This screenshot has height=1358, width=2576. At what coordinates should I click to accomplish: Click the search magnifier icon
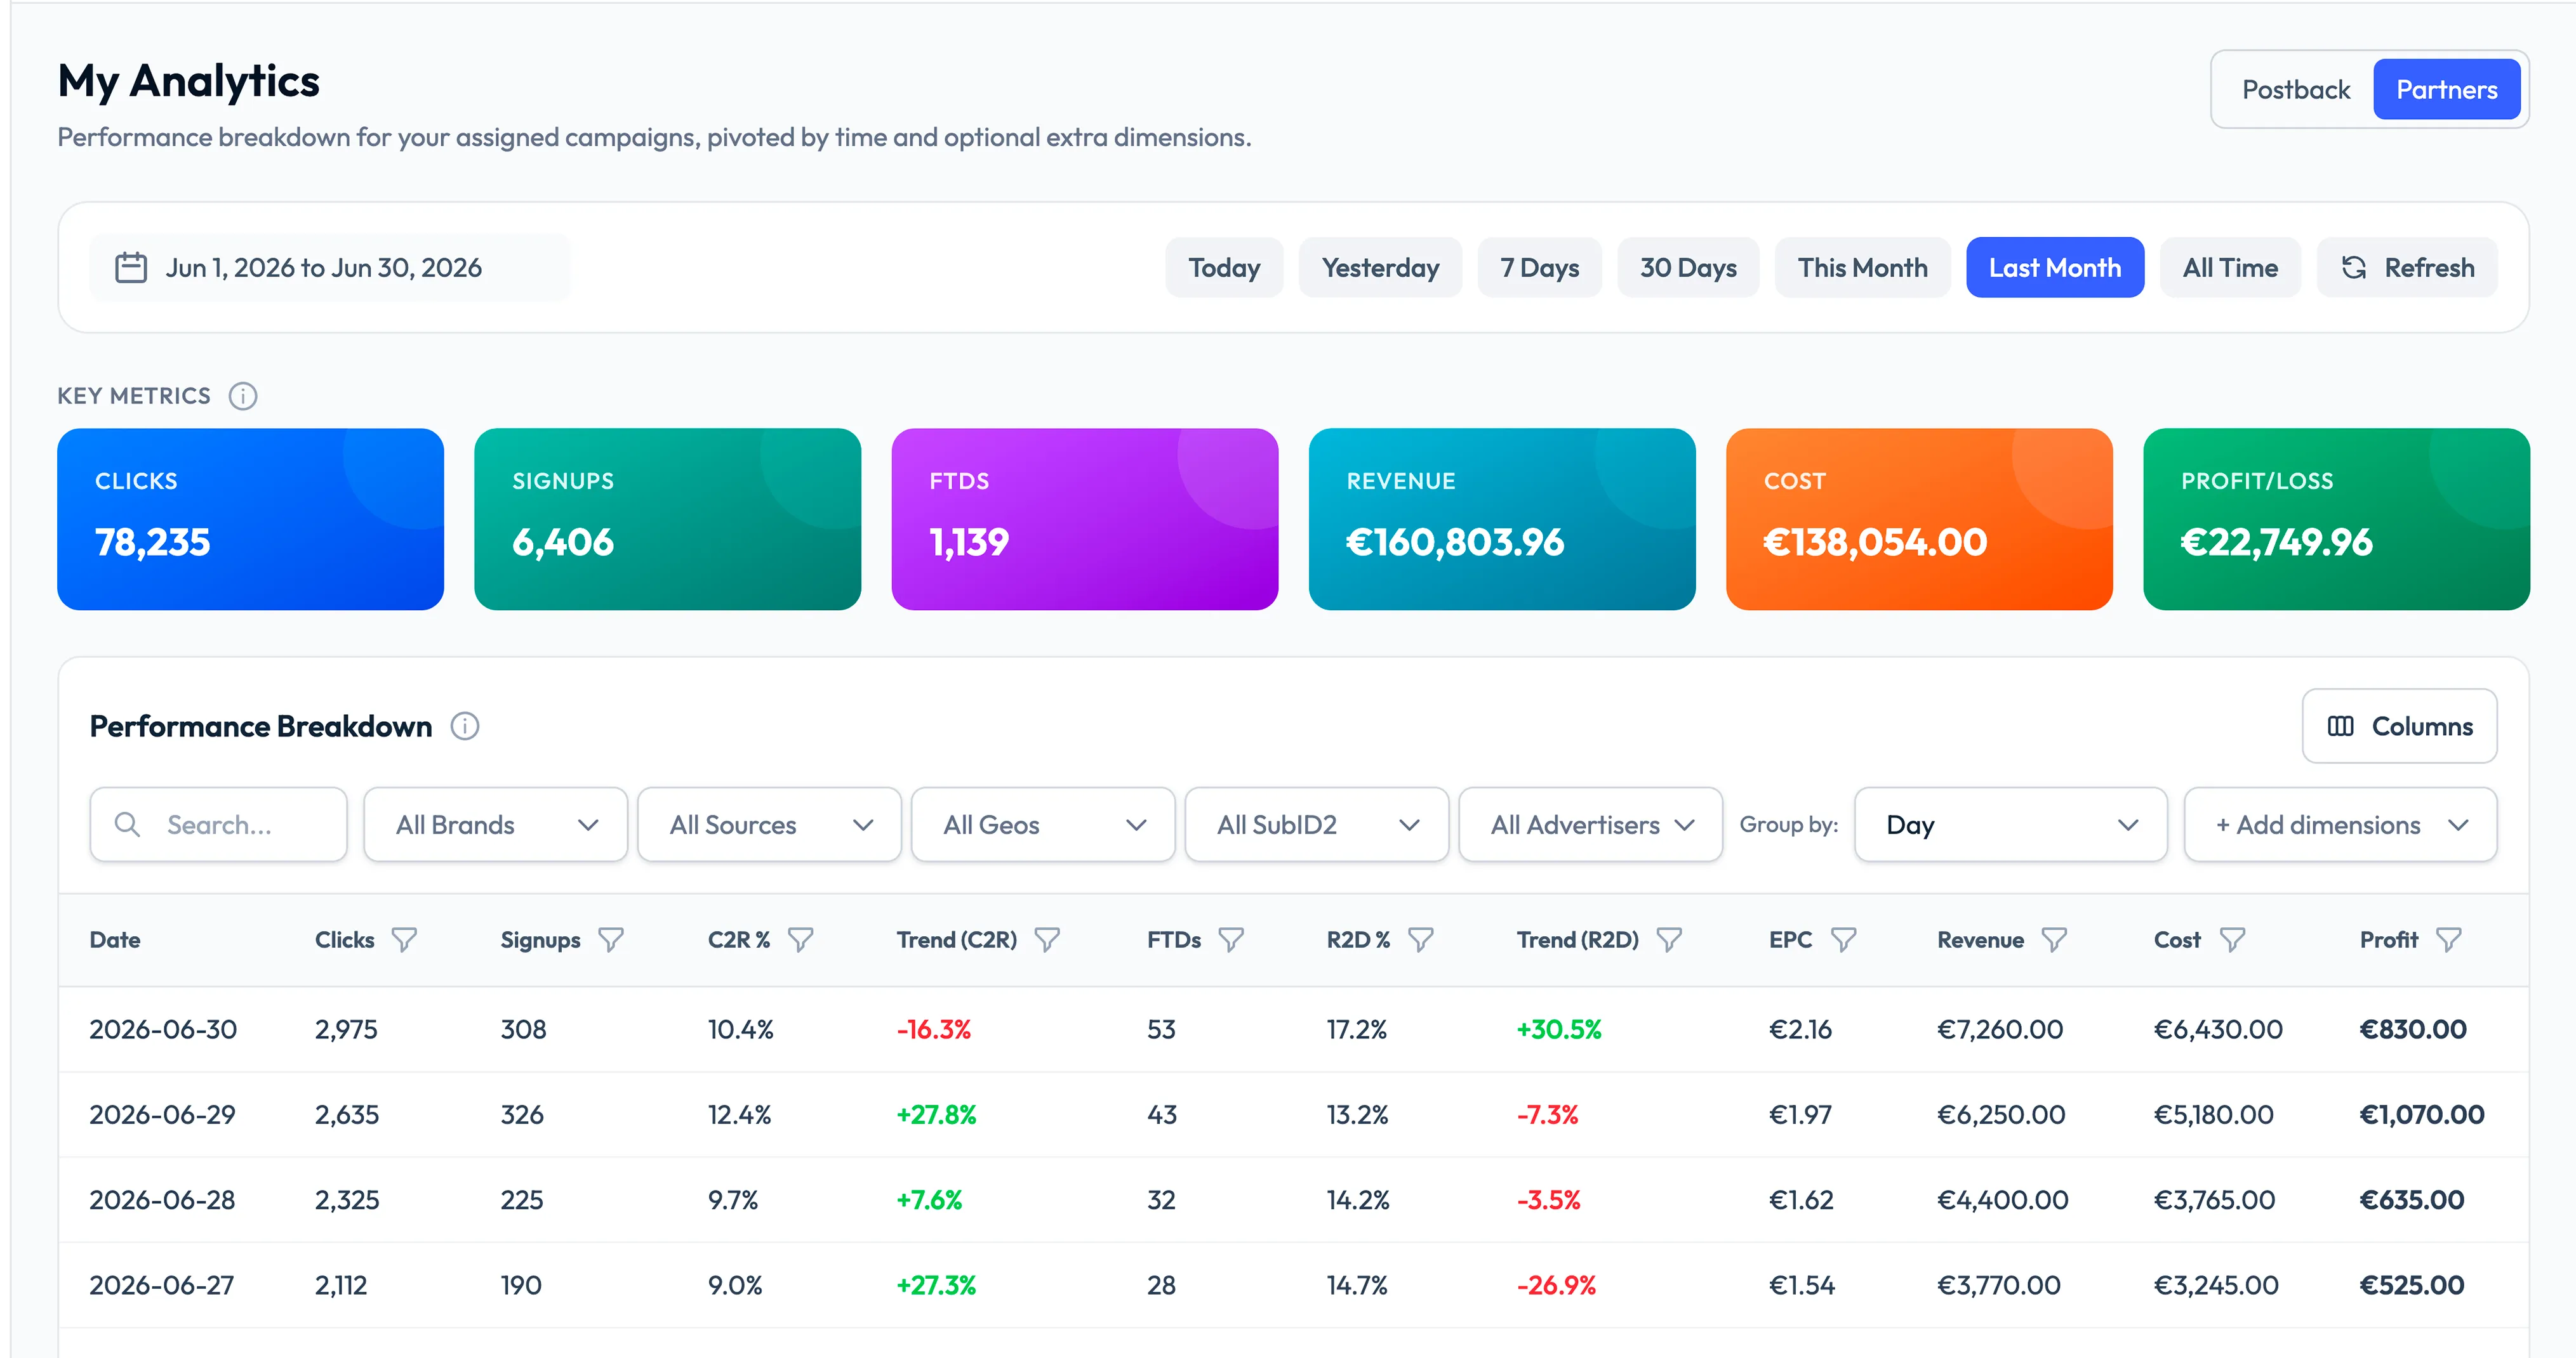127,825
